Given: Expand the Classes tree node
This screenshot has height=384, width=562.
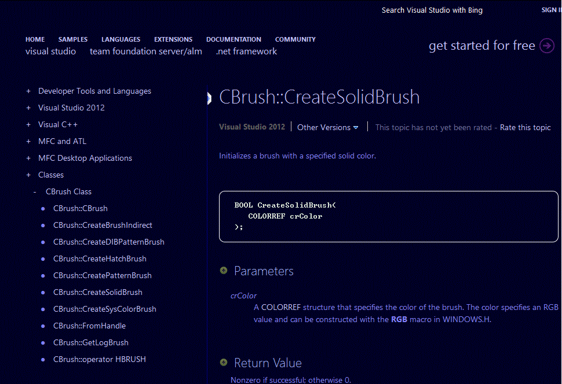Looking at the screenshot, I should pos(28,175).
